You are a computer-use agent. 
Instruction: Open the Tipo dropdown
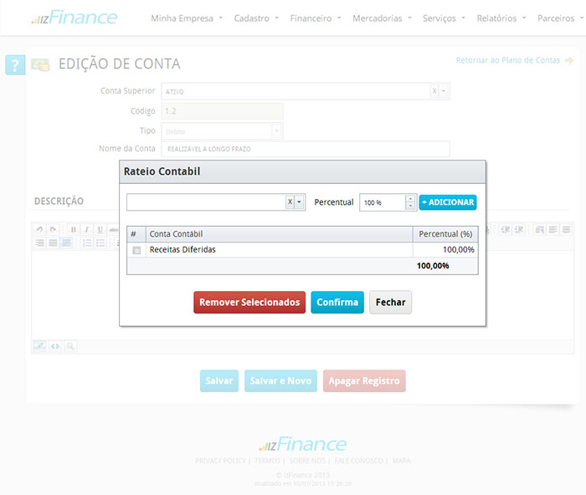(276, 131)
